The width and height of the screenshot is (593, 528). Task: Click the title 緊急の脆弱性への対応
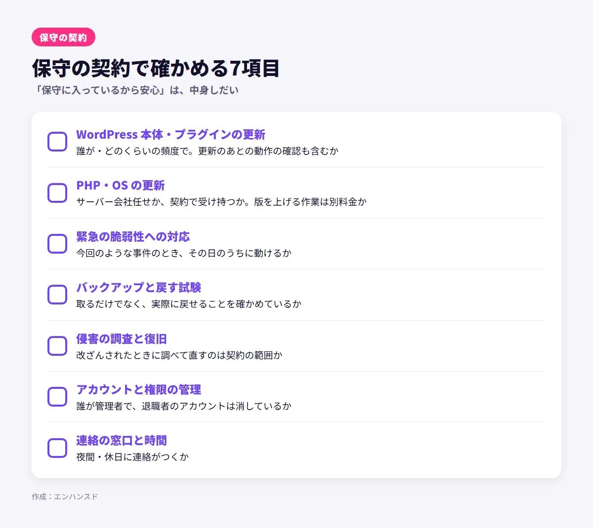(133, 237)
